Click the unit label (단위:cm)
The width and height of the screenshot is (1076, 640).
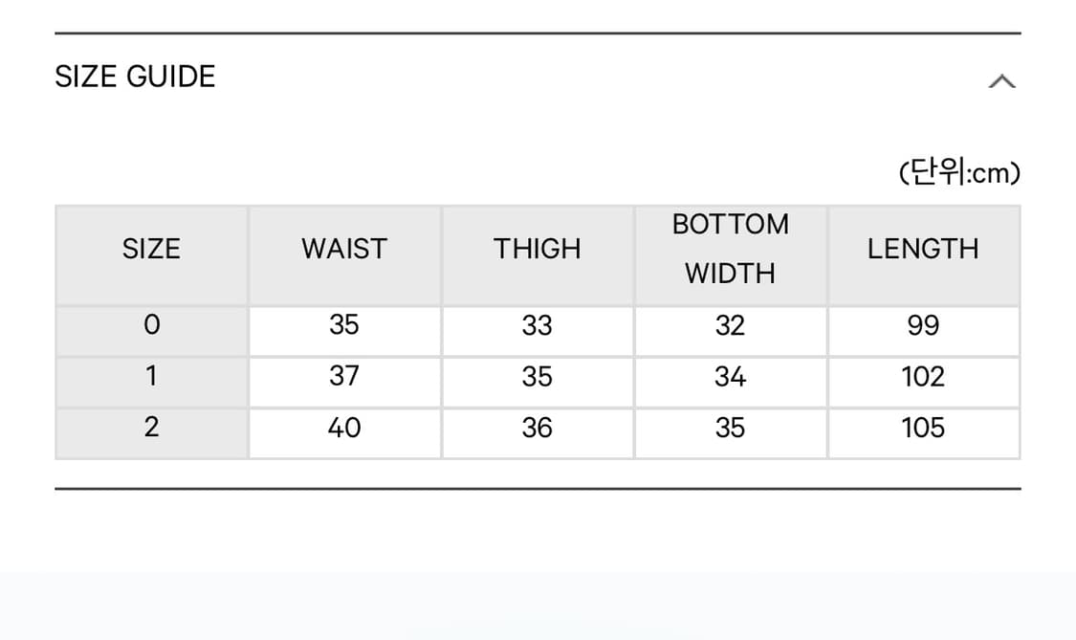pyautogui.click(x=959, y=172)
